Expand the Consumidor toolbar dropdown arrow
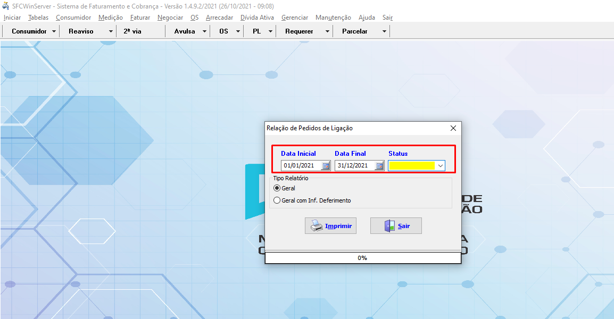 click(54, 31)
